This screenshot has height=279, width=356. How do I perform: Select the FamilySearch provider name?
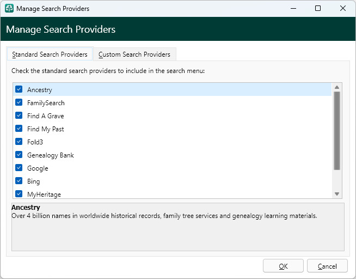tap(46, 103)
